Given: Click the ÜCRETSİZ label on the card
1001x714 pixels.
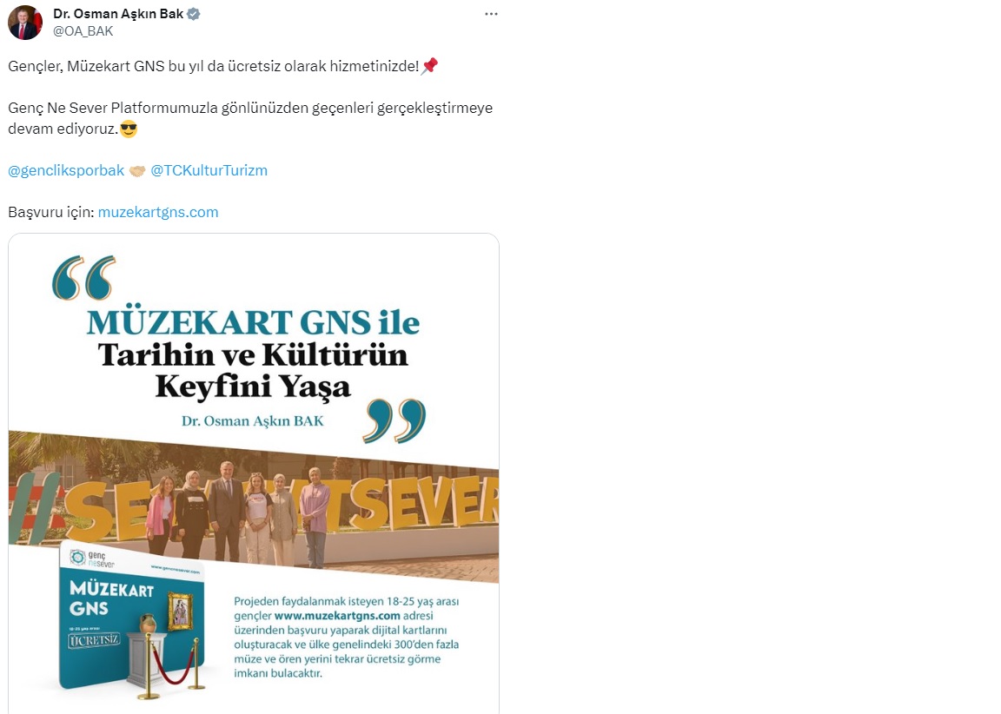Looking at the screenshot, I should pos(94,640).
